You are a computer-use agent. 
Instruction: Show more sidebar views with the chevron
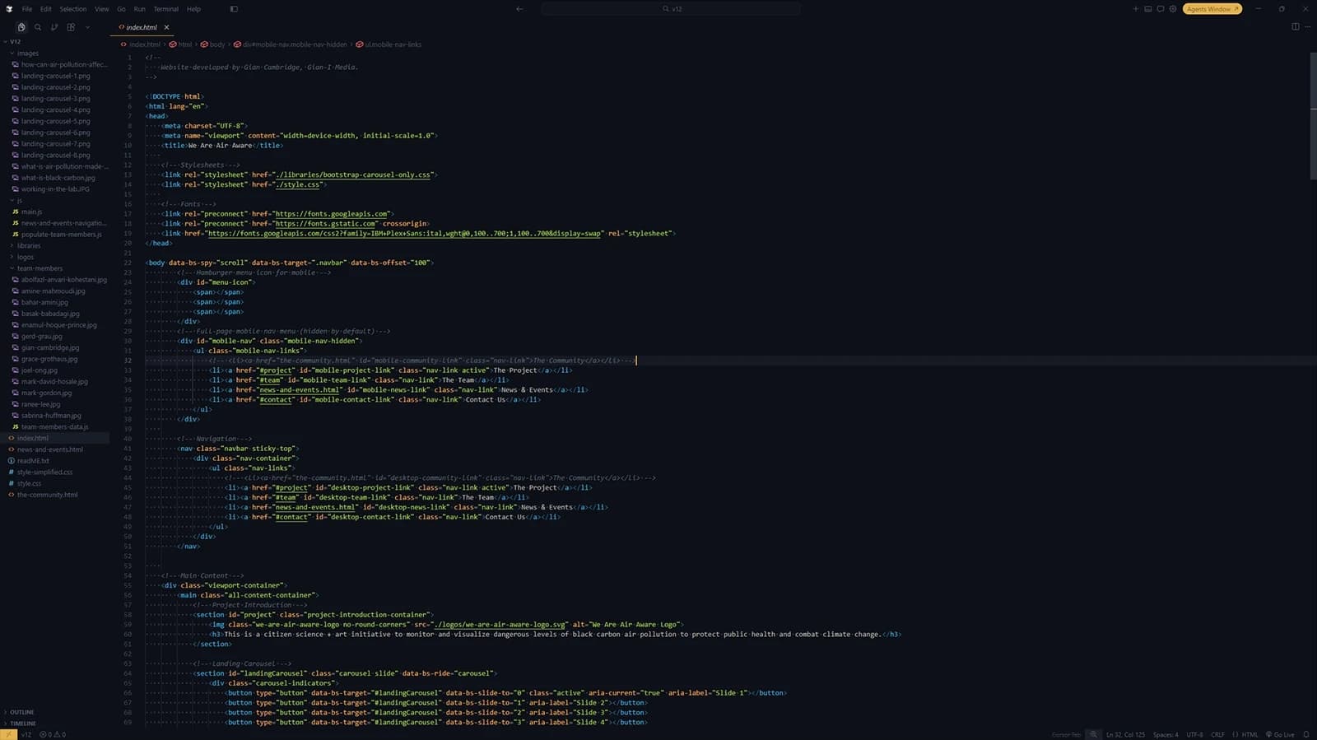pos(87,27)
